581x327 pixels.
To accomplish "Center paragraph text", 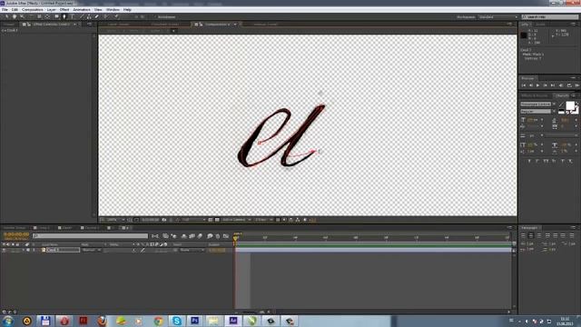I will 531,235.
